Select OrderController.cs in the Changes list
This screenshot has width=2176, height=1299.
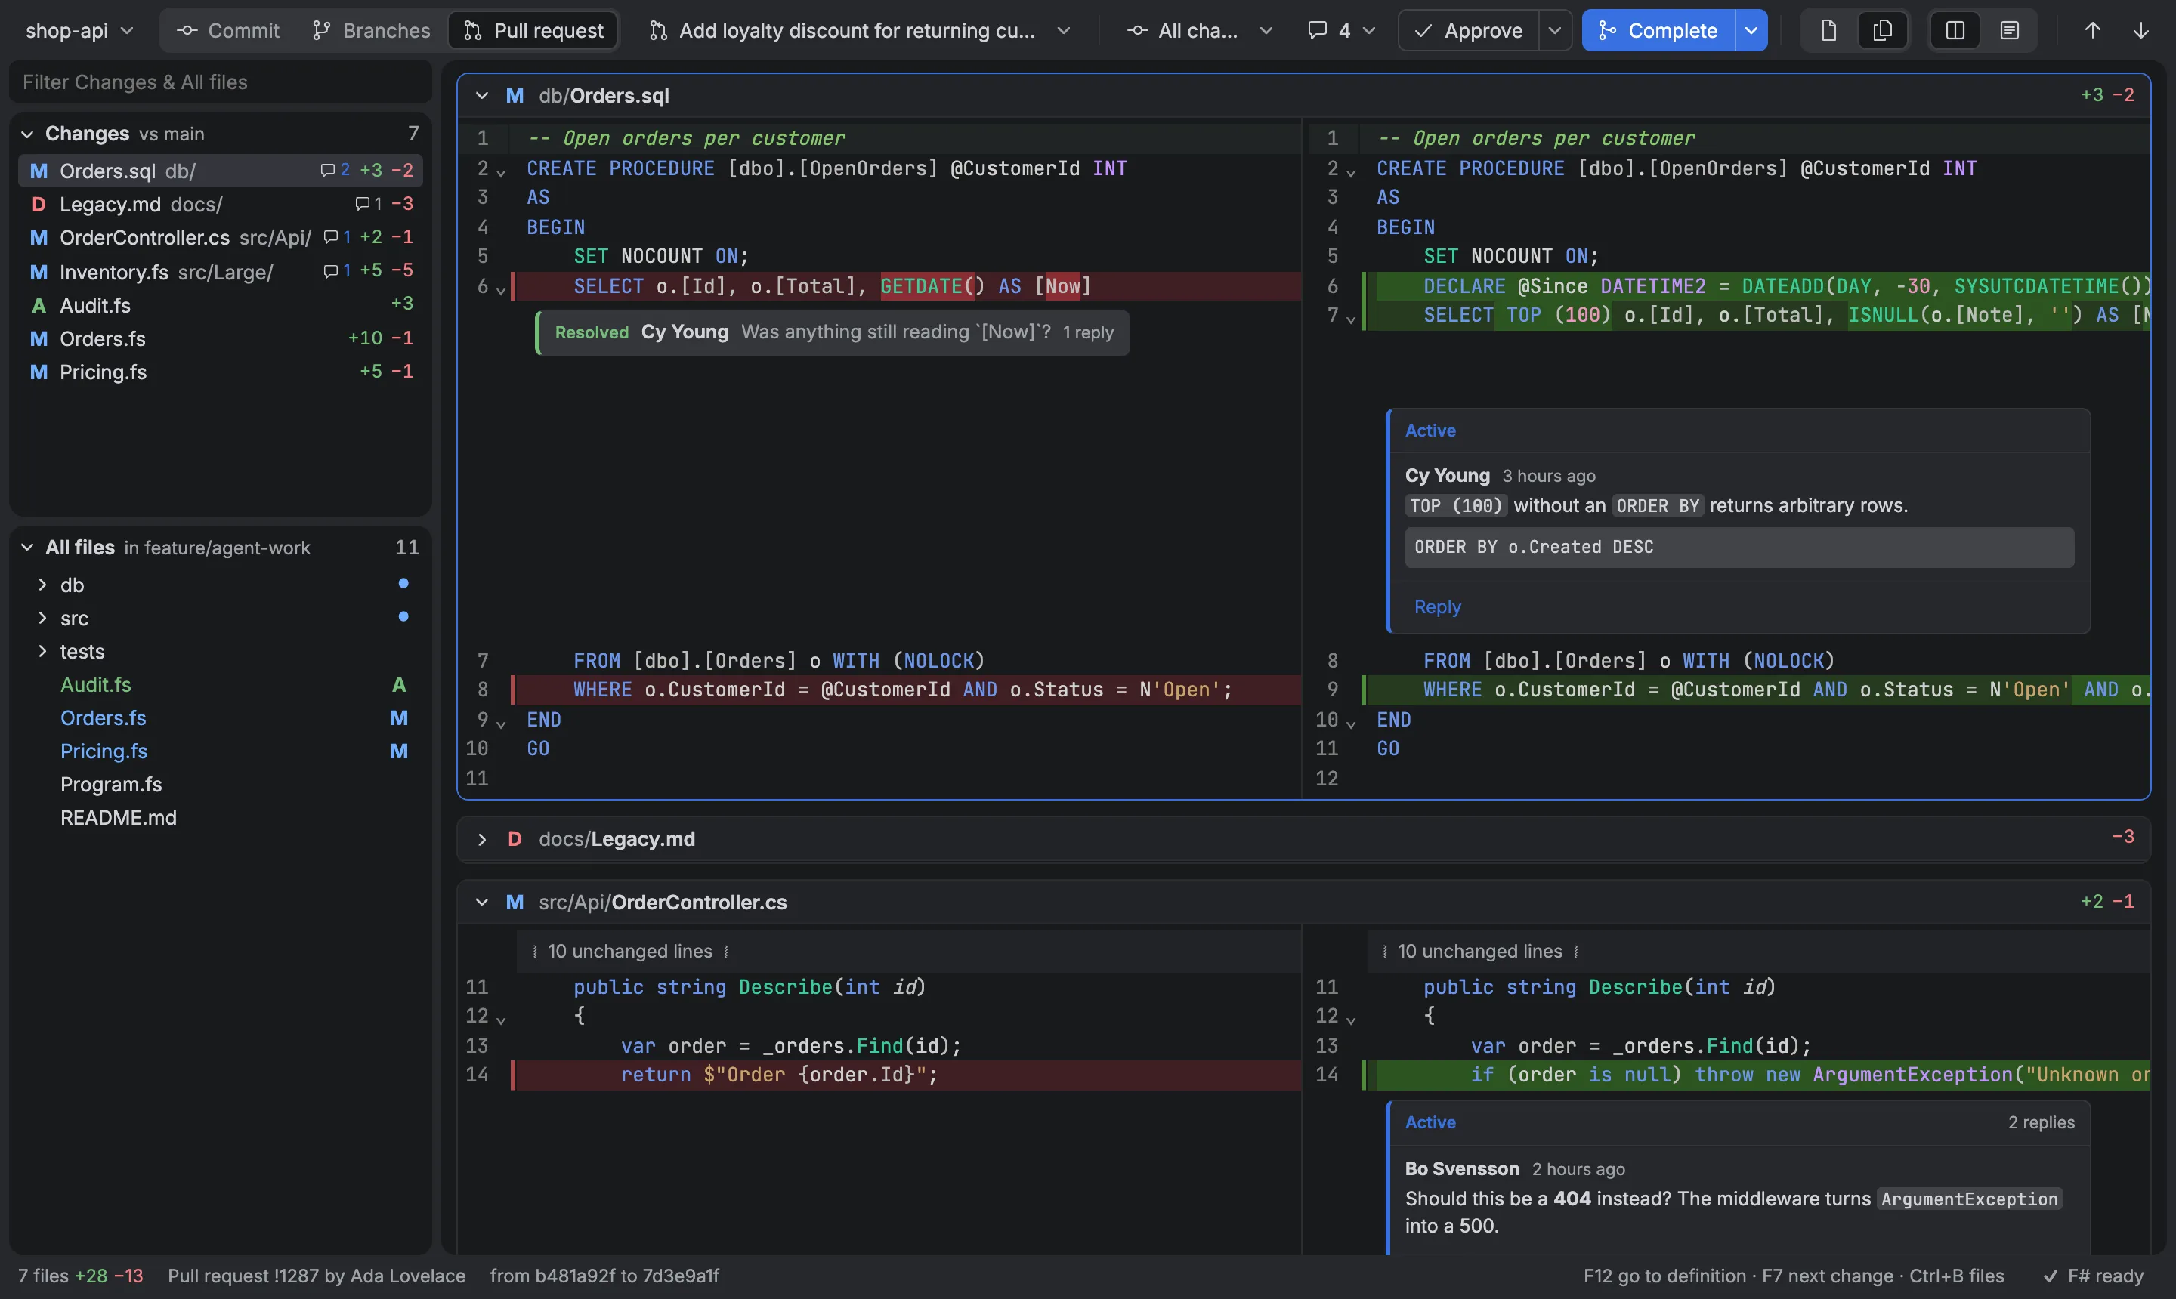(x=221, y=237)
